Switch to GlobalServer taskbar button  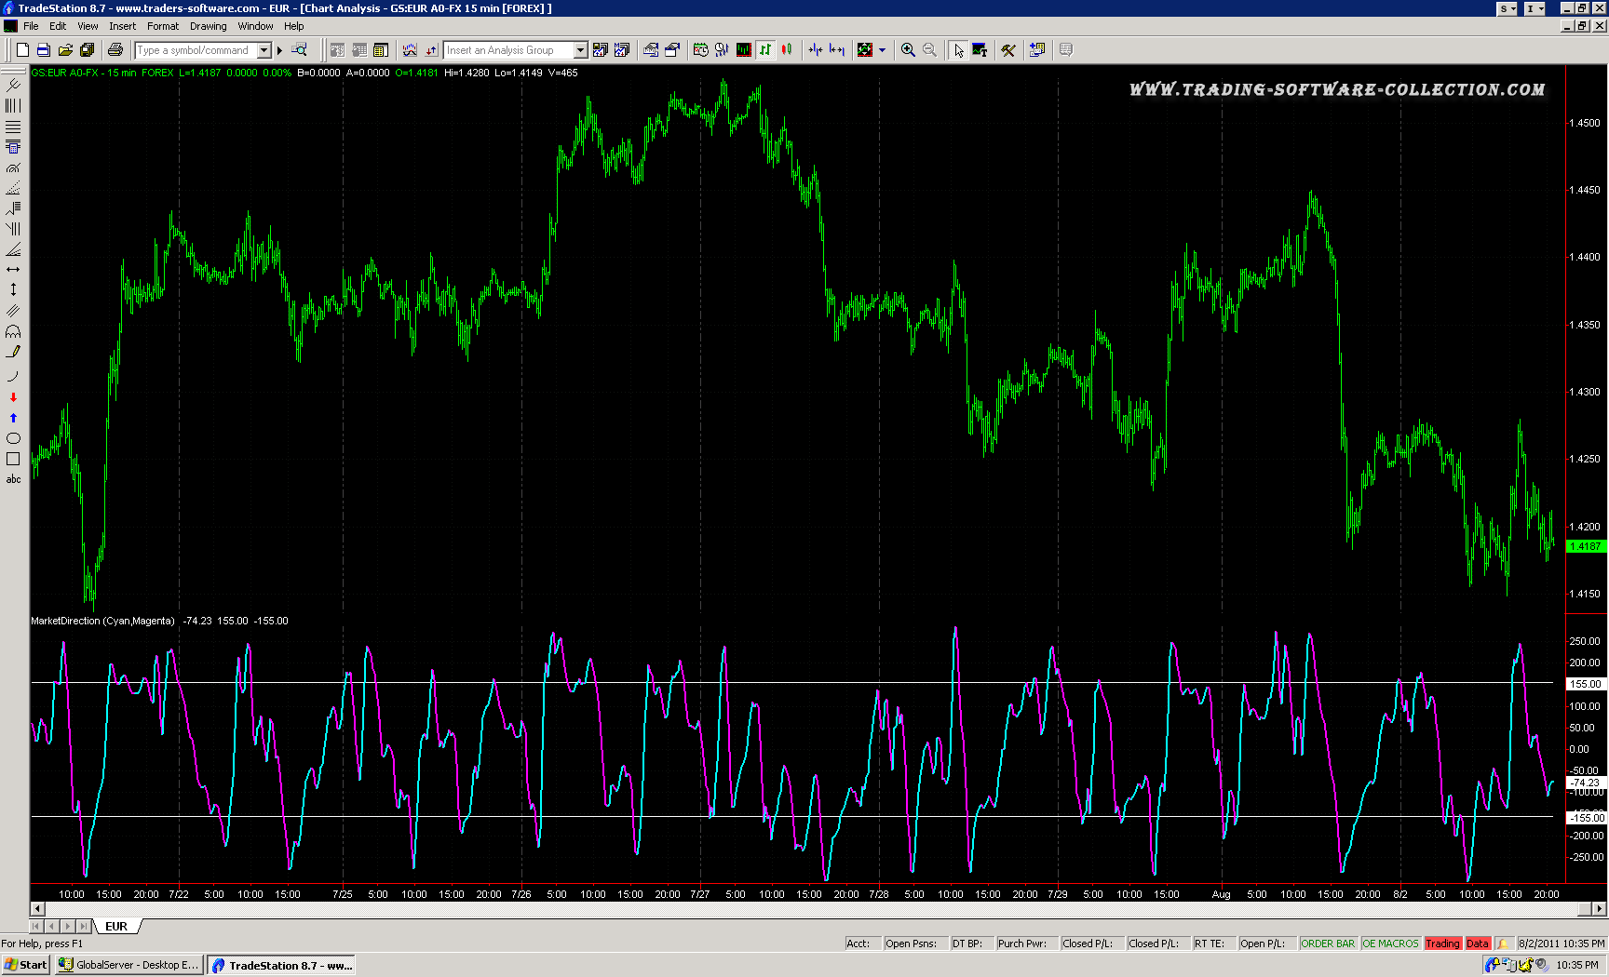(x=128, y=965)
